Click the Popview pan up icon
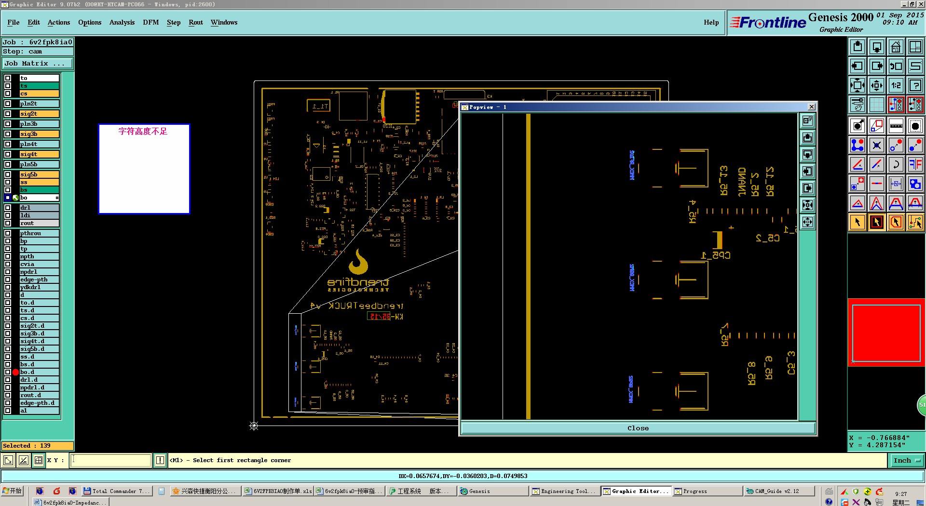The width and height of the screenshot is (926, 506). [807, 138]
